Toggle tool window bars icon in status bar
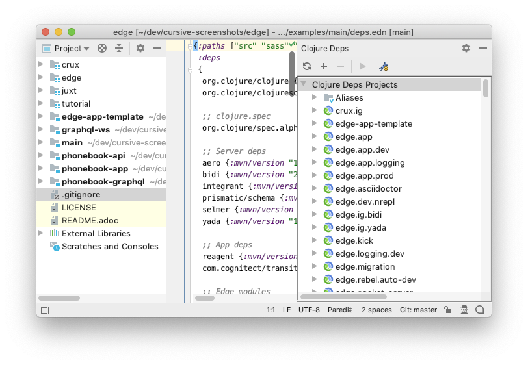The image size is (528, 365). click(x=44, y=310)
